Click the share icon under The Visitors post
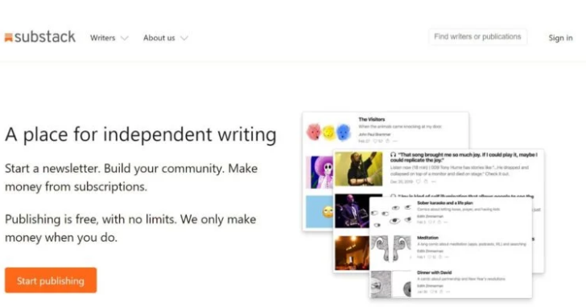586x307 pixels. pos(387,141)
